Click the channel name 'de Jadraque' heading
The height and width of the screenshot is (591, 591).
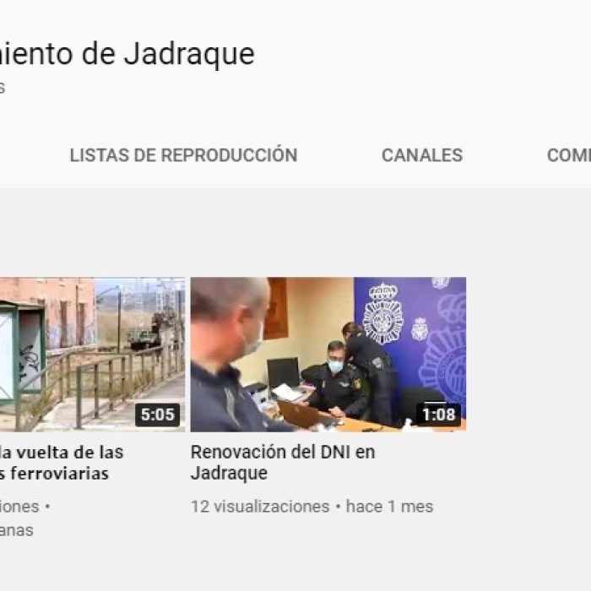pyautogui.click(x=127, y=53)
